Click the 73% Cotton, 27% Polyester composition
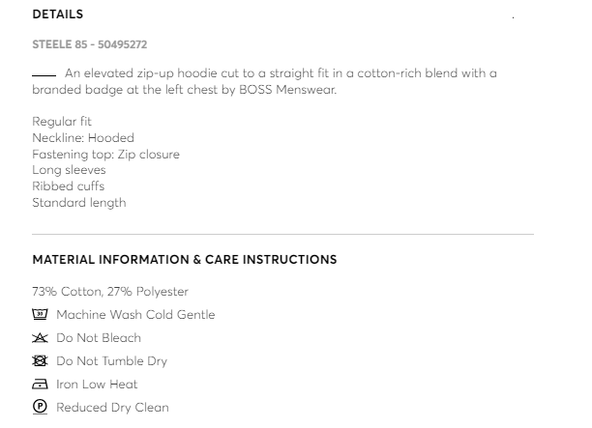This screenshot has height=428, width=592. pyautogui.click(x=110, y=292)
